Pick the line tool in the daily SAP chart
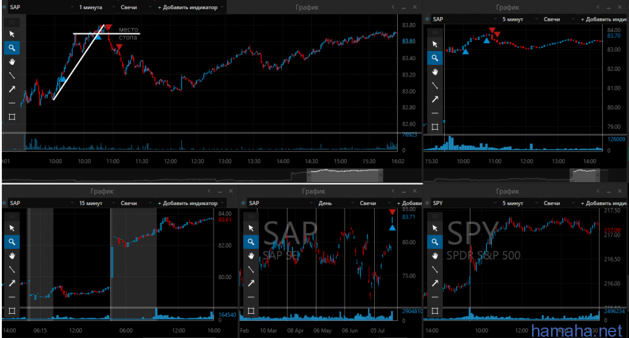 tap(251, 269)
